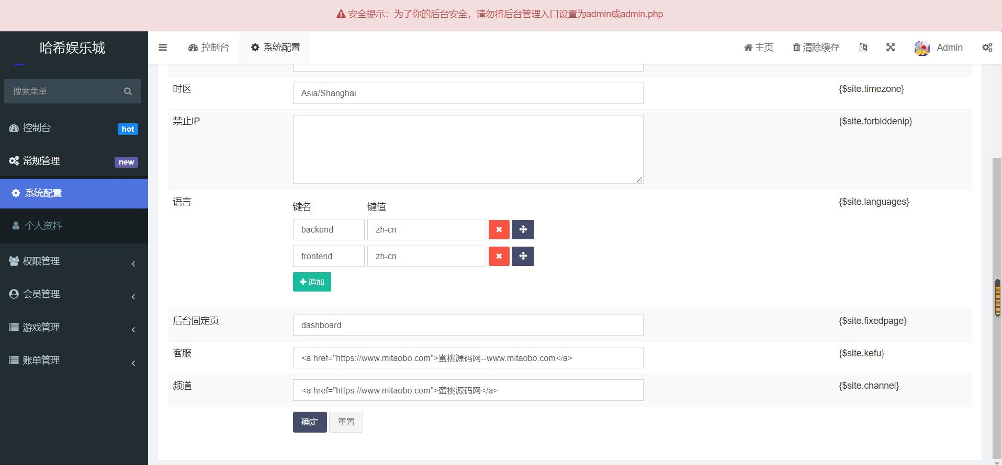The height and width of the screenshot is (465, 1002).
Task: Expand the 账单管理 sidebar menu
Action: click(73, 361)
